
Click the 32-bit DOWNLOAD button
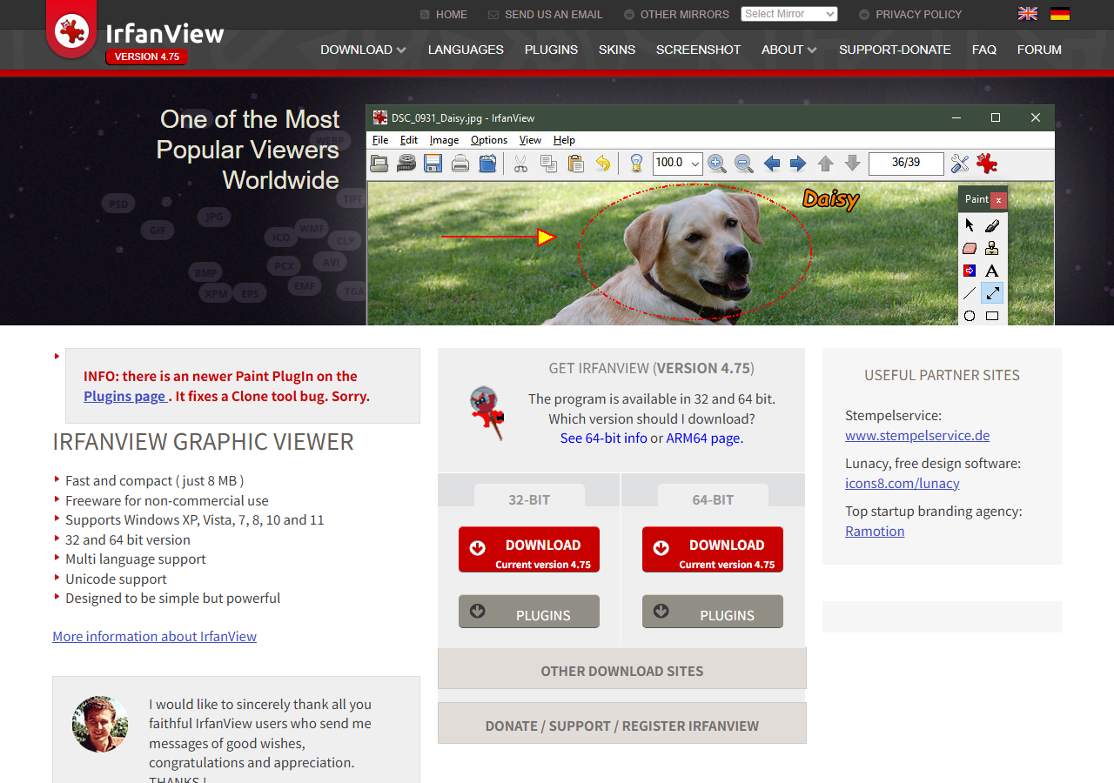tap(529, 550)
